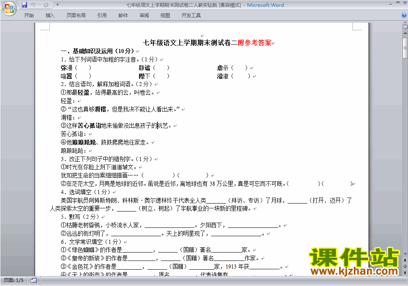
Task: Click heading 一、基础知识及运用（10分）
Action: click(x=98, y=51)
